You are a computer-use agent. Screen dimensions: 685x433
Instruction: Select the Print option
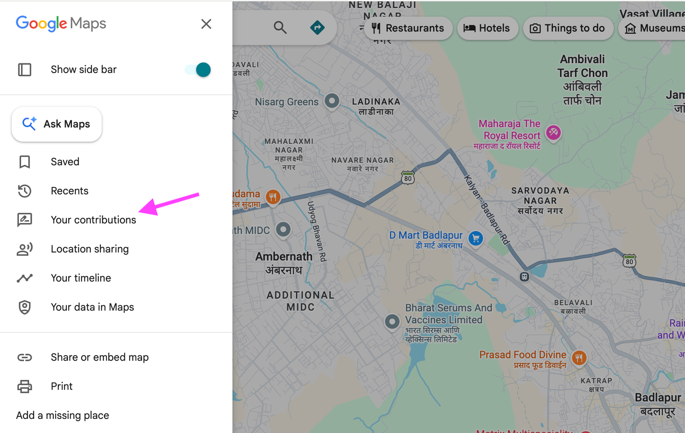pos(62,386)
